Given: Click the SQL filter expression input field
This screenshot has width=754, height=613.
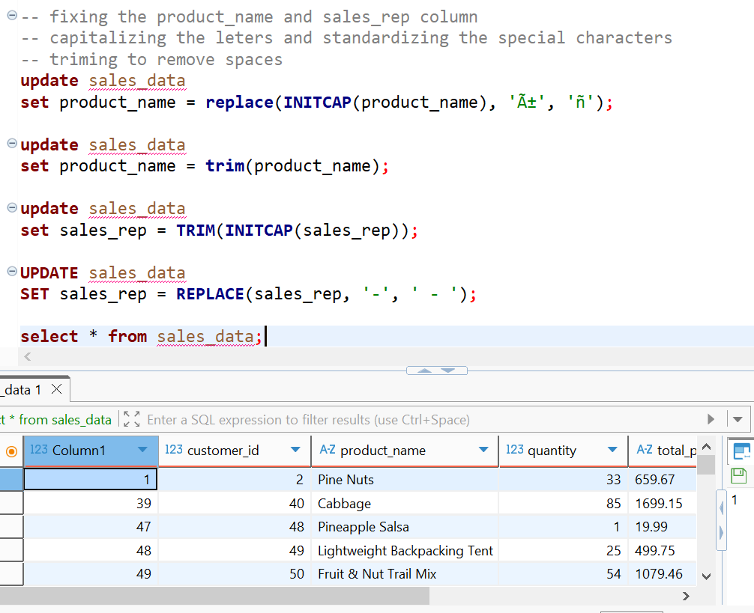Looking at the screenshot, I should 308,420.
